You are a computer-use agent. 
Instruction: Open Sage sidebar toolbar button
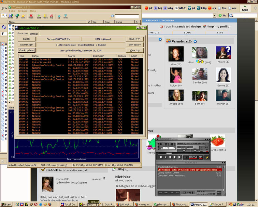245,8
